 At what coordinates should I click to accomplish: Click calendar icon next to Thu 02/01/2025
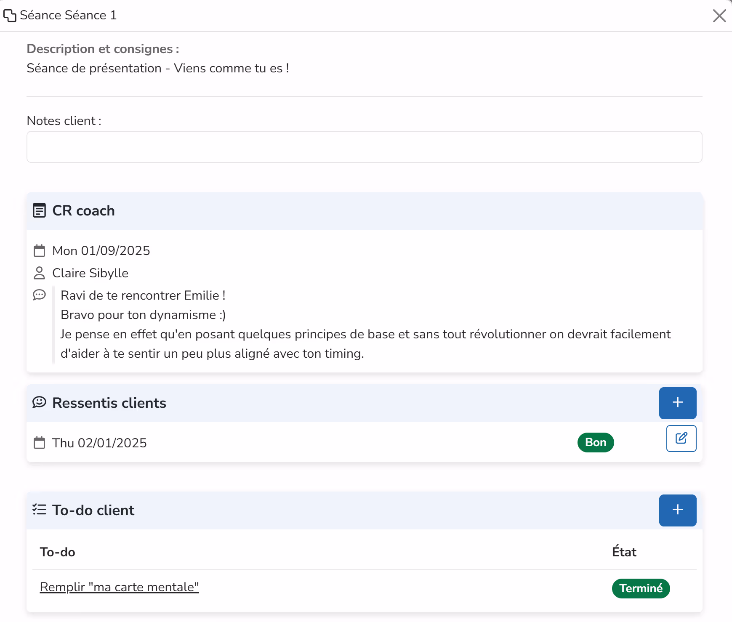pos(39,443)
